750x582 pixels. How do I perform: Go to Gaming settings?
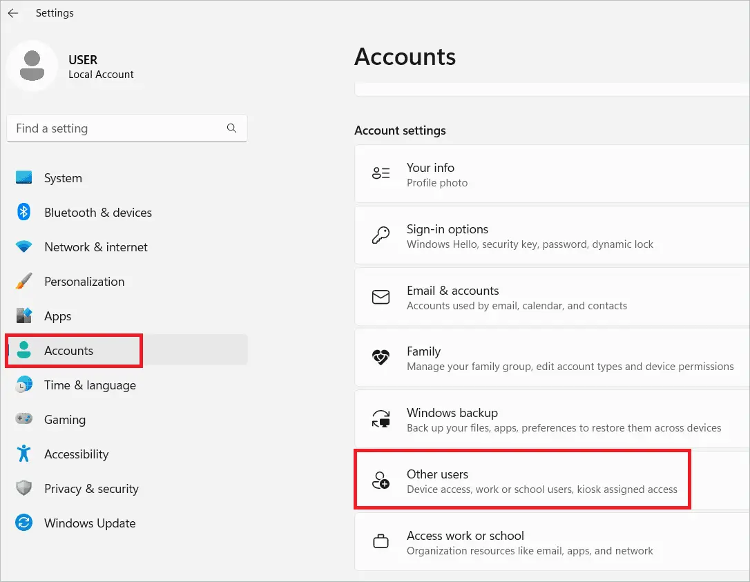tap(127, 419)
